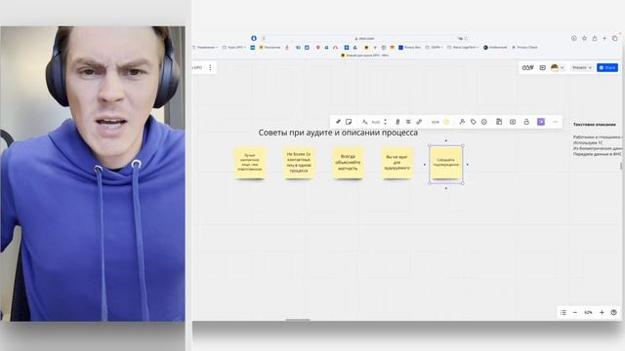625x351 pixels.
Task: Open frames list icon at bottom right
Action: (563, 313)
